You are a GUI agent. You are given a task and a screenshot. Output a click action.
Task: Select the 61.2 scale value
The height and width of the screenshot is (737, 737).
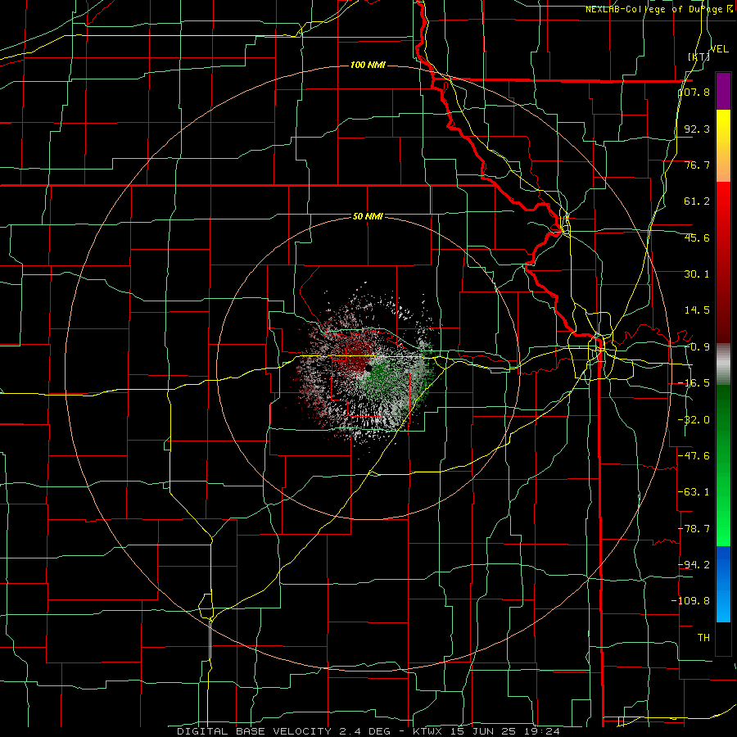pos(697,201)
